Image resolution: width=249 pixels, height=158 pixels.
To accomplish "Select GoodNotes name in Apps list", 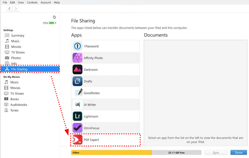I will tap(92, 93).
